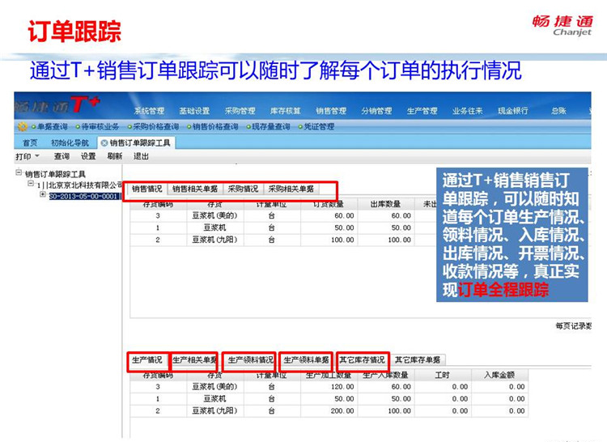This screenshot has height=442, width=607.
Task: Click 订货数量 column header in sales table
Action: point(329,204)
